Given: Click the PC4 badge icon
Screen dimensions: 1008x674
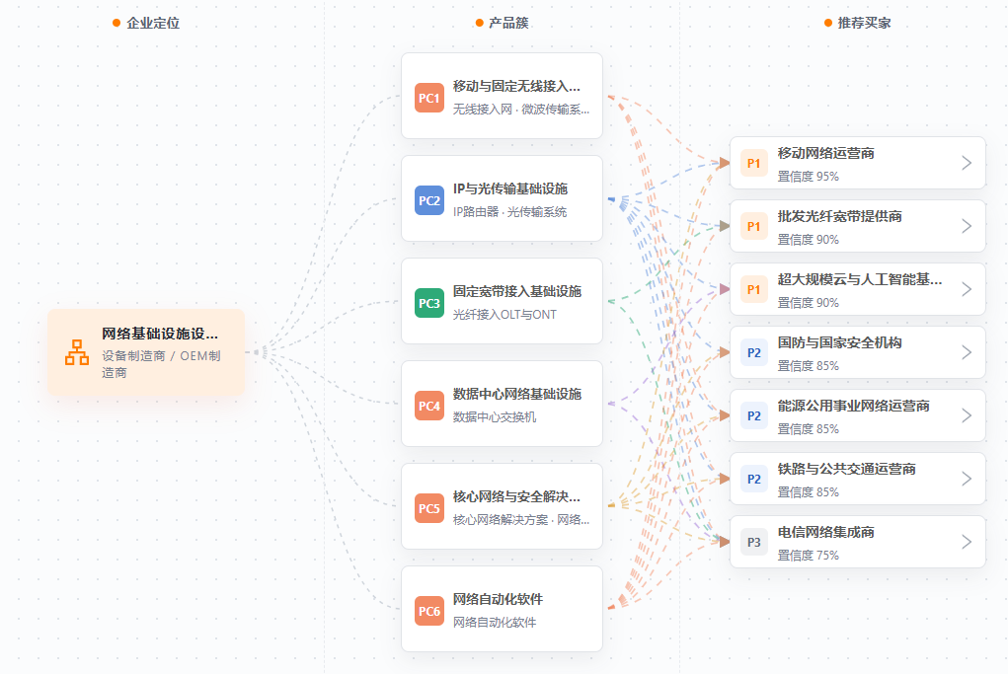Looking at the screenshot, I should click(428, 406).
